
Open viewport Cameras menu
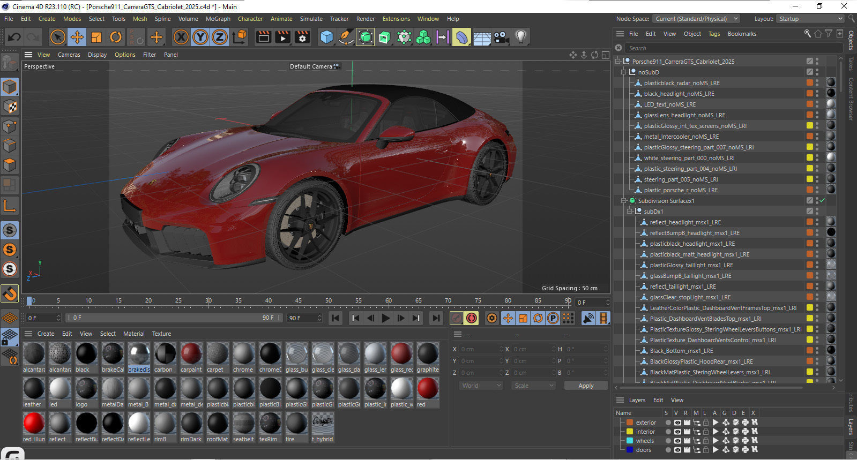(x=69, y=55)
